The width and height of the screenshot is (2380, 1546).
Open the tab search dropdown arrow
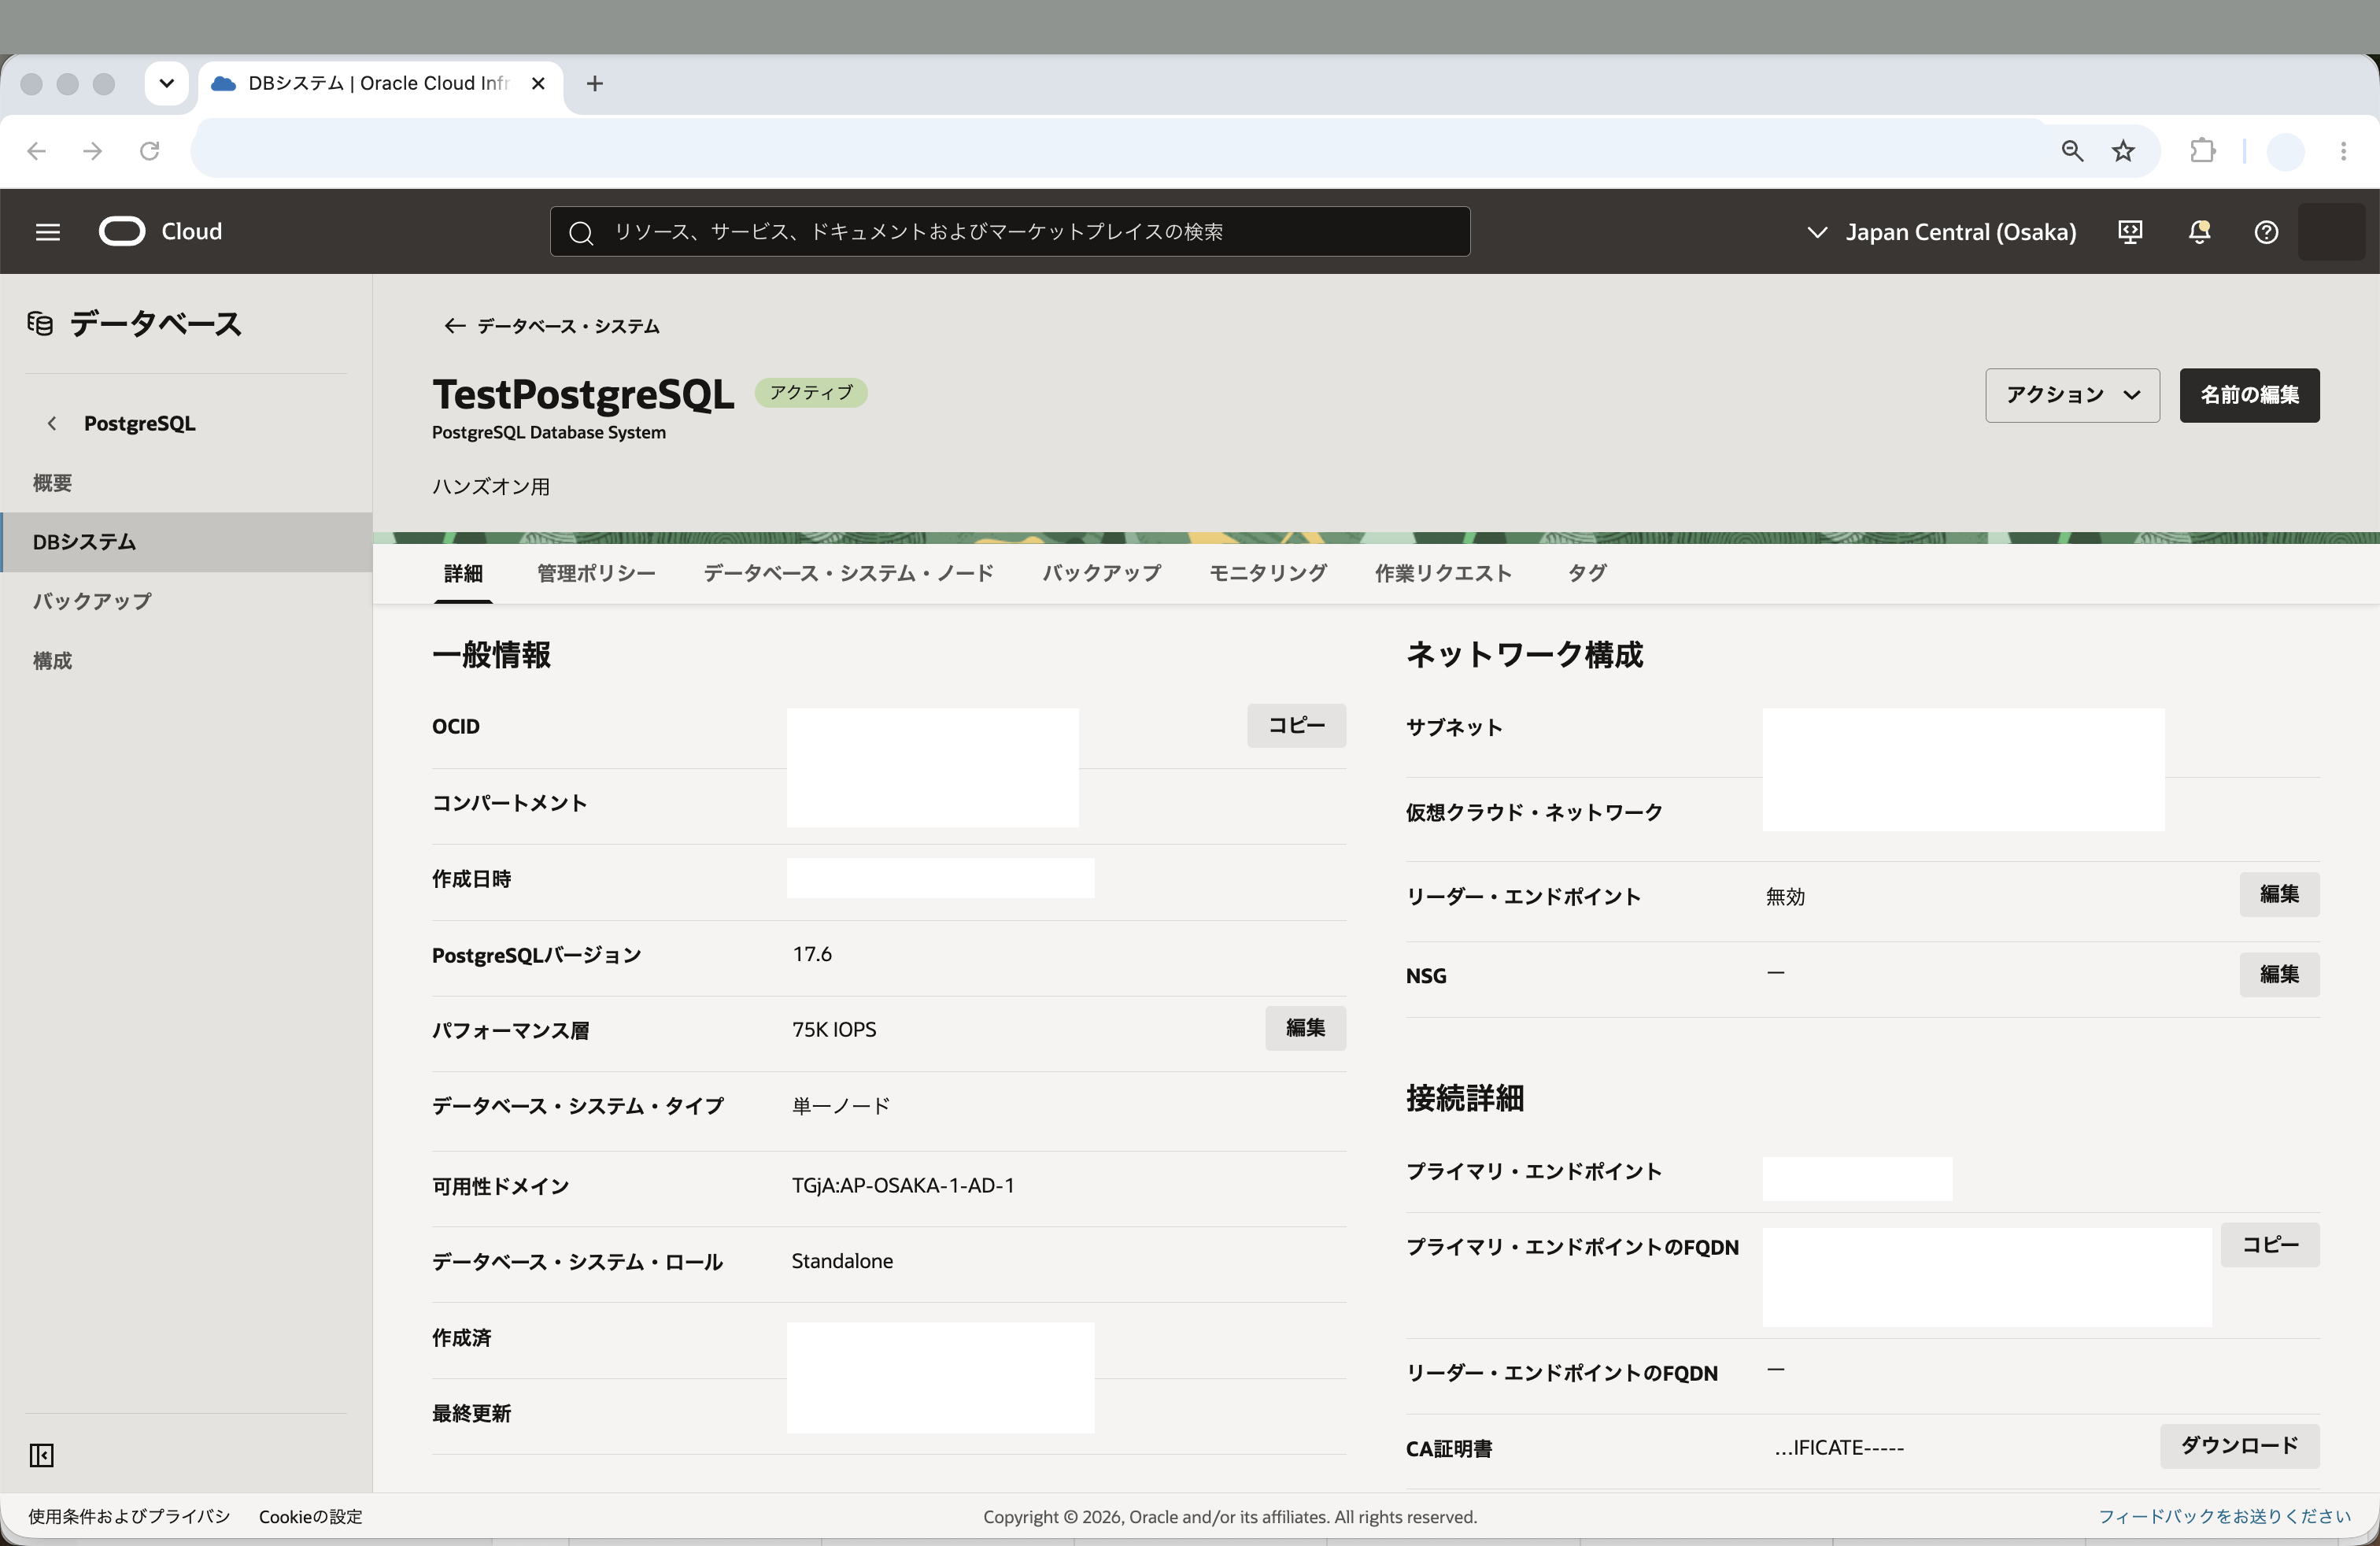[x=167, y=83]
